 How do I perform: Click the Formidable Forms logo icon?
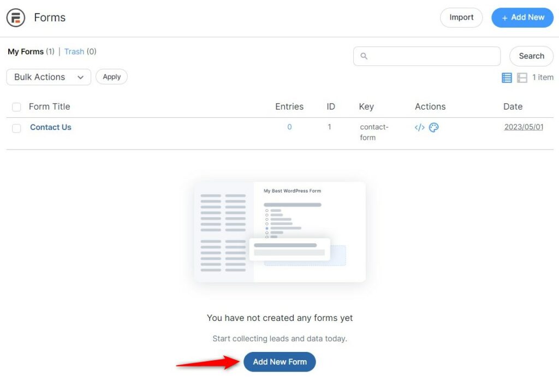[x=16, y=17]
